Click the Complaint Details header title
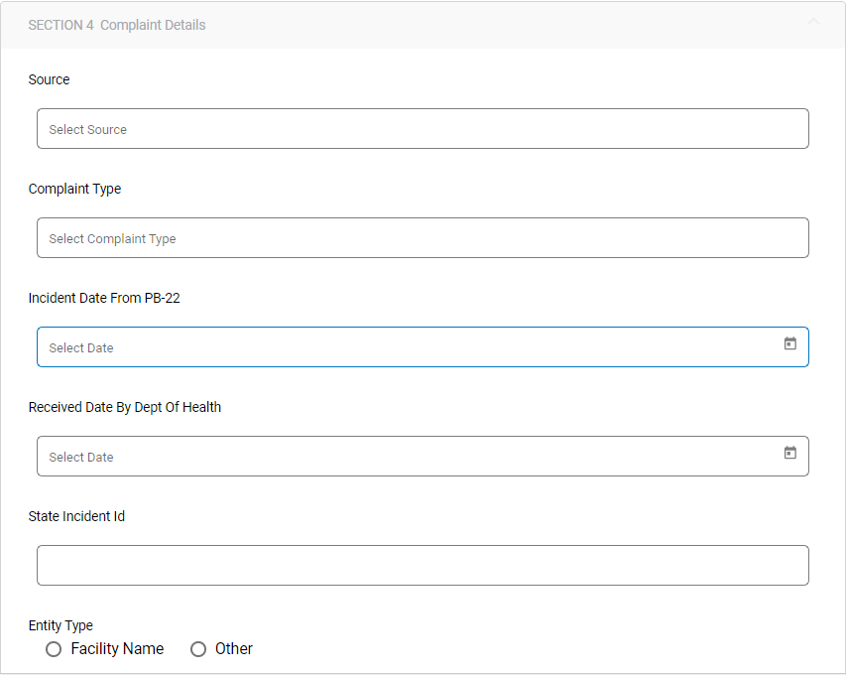The image size is (846, 675). (153, 25)
